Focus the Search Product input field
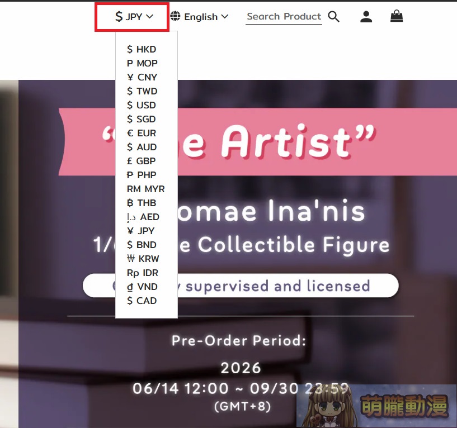This screenshot has width=457, height=428. pyautogui.click(x=284, y=17)
